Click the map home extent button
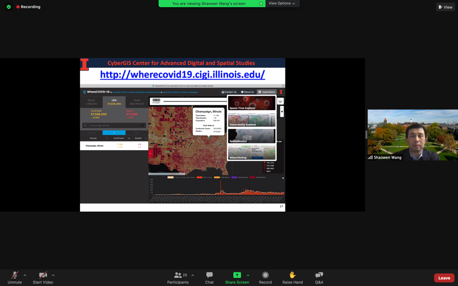Image resolution: width=458 pixels, height=286 pixels. [x=282, y=111]
